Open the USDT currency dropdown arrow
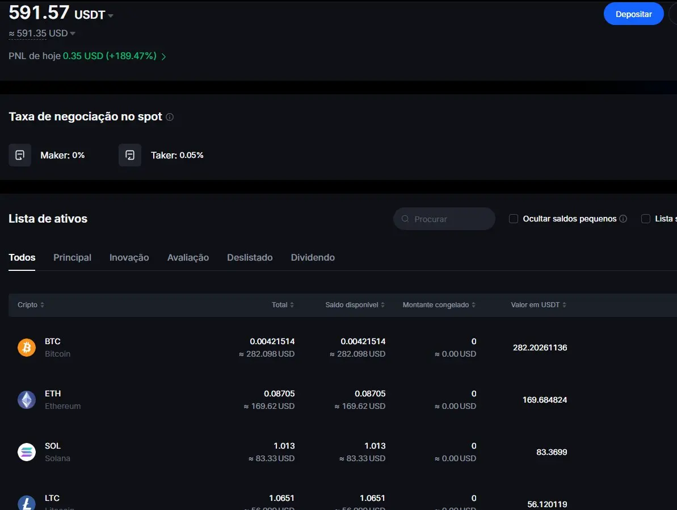The image size is (677, 510). [111, 15]
